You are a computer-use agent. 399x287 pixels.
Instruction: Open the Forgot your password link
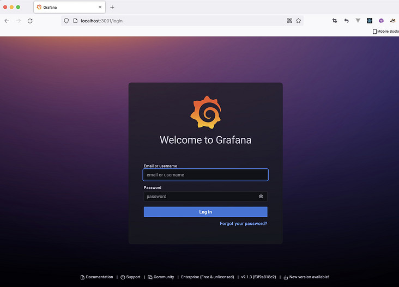click(244, 223)
